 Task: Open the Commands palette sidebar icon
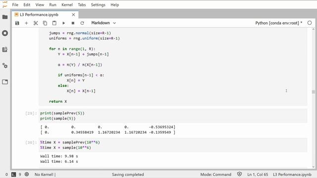[x=5, y=49]
